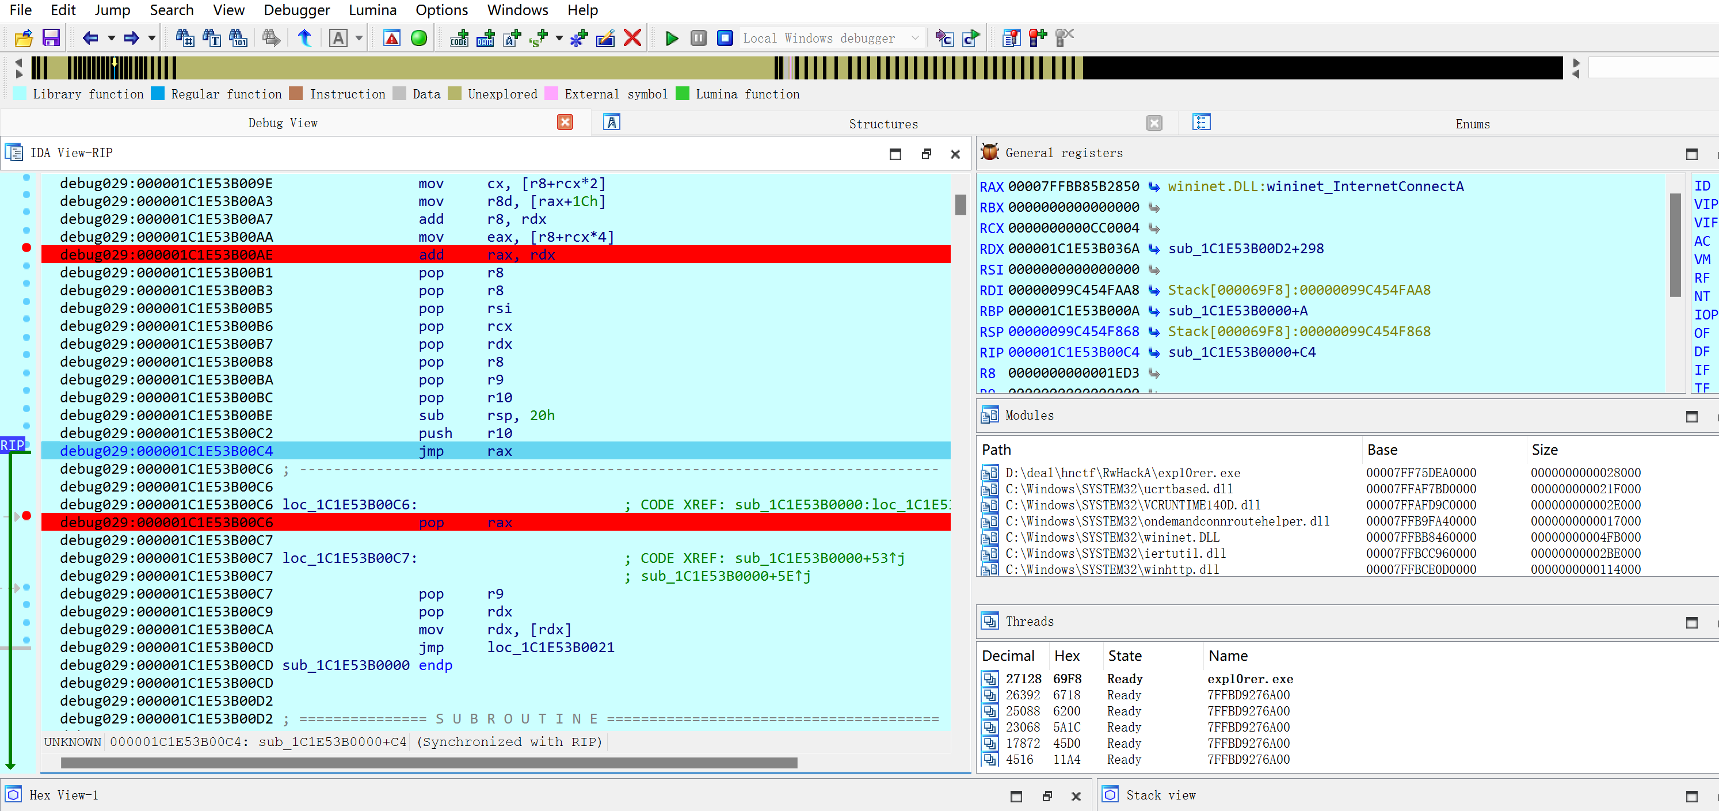Image resolution: width=1719 pixels, height=811 pixels.
Task: Click the toolbar icon right of debugger dropdown
Action: tap(944, 38)
